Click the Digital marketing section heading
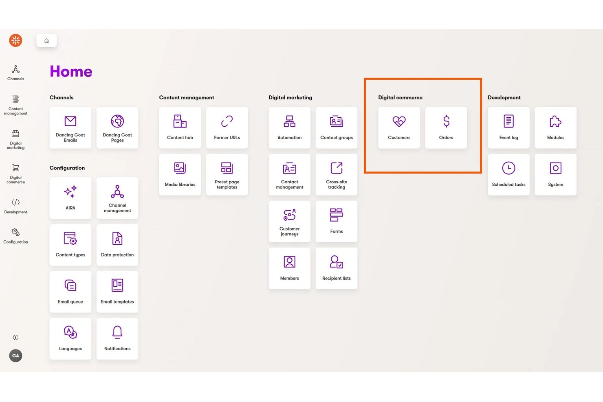Viewport: 603px width, 402px height. [x=290, y=97]
